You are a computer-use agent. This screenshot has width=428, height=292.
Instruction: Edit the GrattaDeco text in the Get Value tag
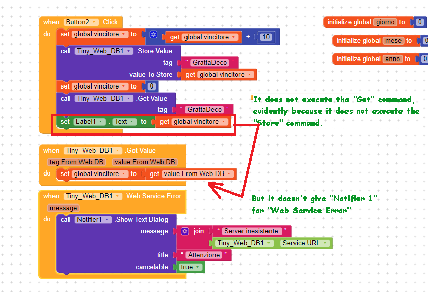tap(204, 110)
